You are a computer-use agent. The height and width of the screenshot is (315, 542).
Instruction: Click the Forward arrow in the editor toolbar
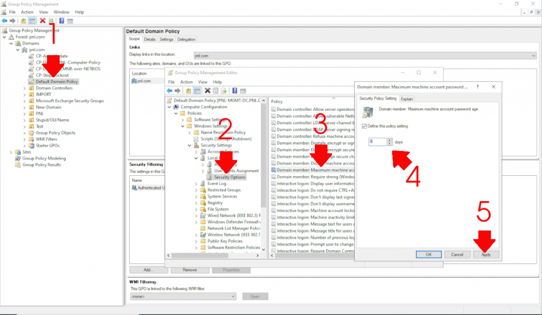[x=177, y=91]
